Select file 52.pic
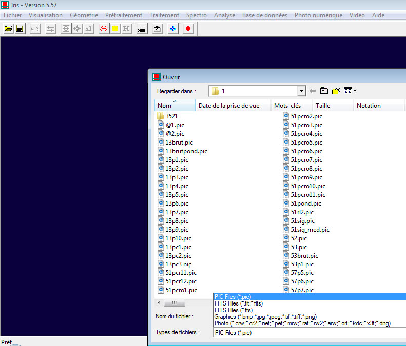The image size is (406, 346). 295,238
